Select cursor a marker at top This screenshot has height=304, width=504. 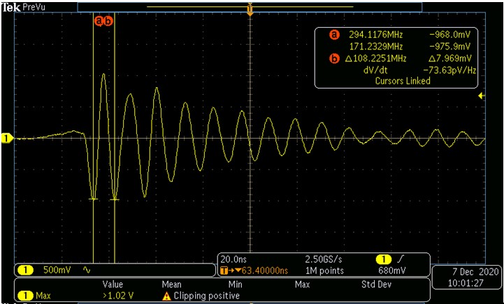pos(99,21)
